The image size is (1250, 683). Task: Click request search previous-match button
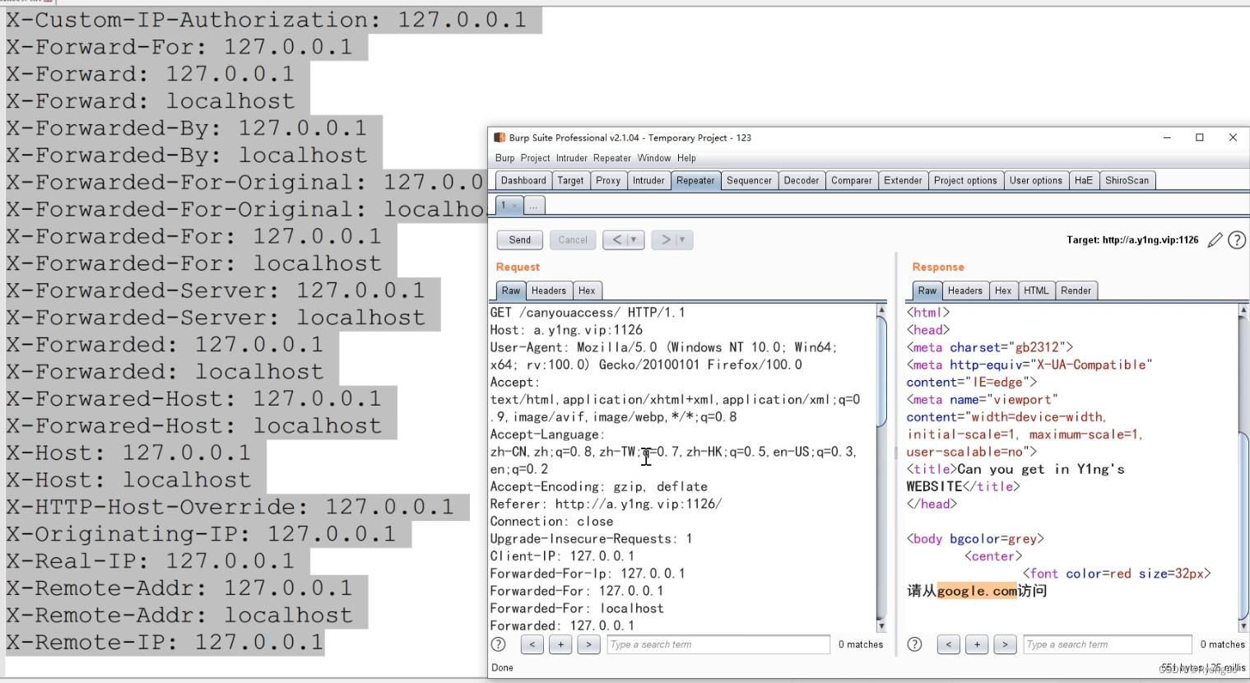[x=532, y=644]
